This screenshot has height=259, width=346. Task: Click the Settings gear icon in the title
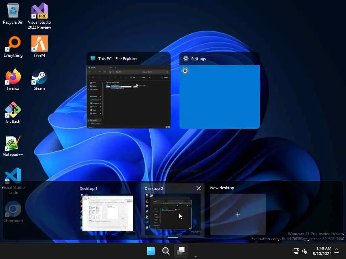click(186, 58)
